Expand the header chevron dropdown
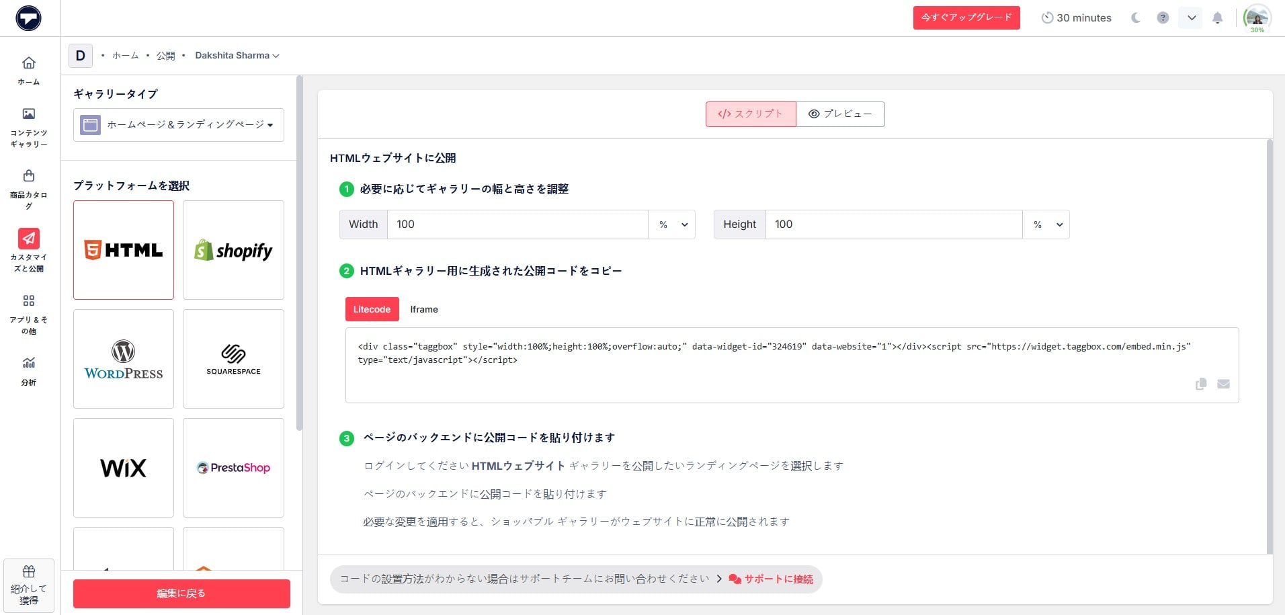This screenshot has height=615, width=1285. tap(1191, 18)
